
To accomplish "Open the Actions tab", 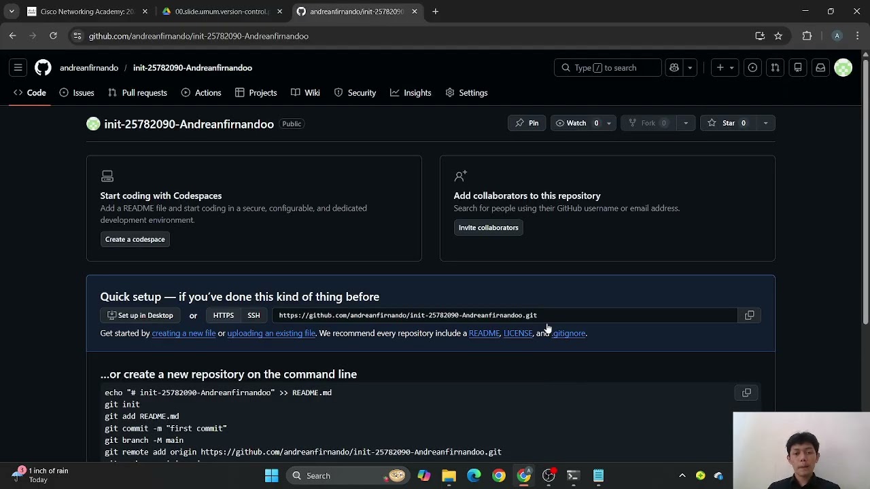I will pyautogui.click(x=201, y=93).
